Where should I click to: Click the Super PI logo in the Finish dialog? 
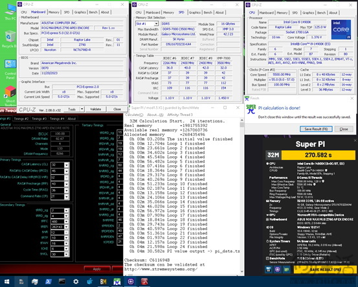(x=251, y=109)
